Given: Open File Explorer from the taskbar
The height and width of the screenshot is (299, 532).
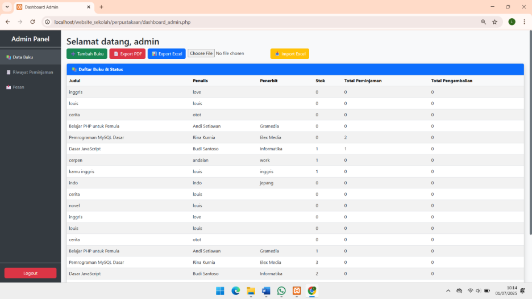Looking at the screenshot, I should 251,291.
